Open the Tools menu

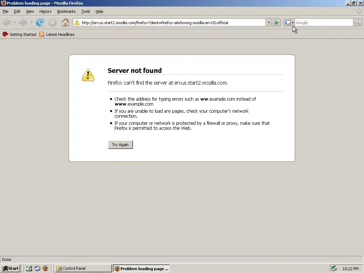pyautogui.click(x=85, y=11)
